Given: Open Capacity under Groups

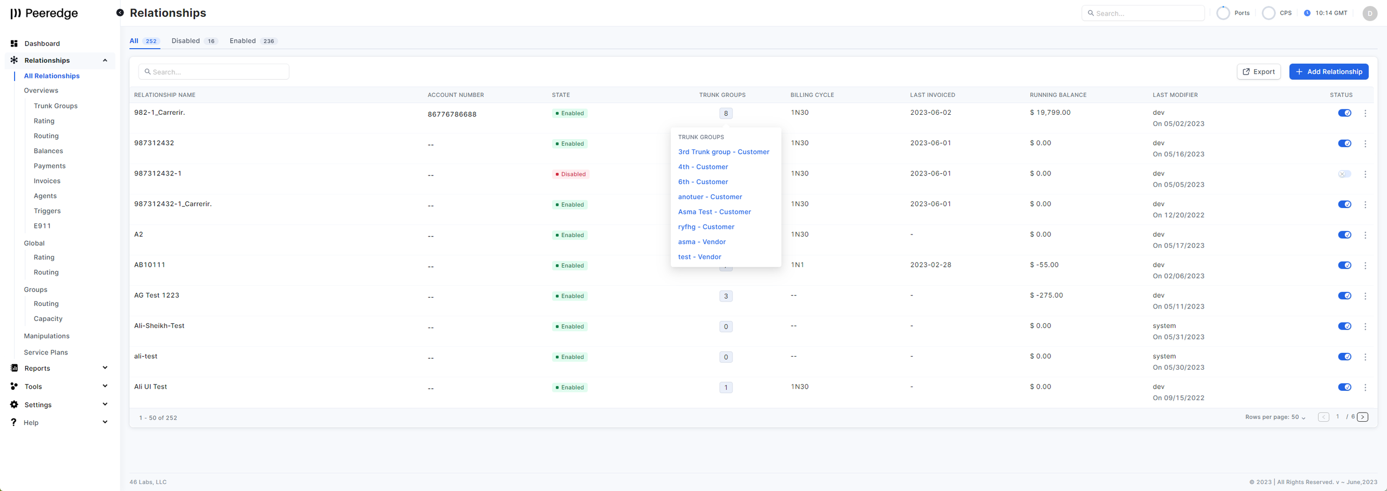Looking at the screenshot, I should tap(48, 319).
